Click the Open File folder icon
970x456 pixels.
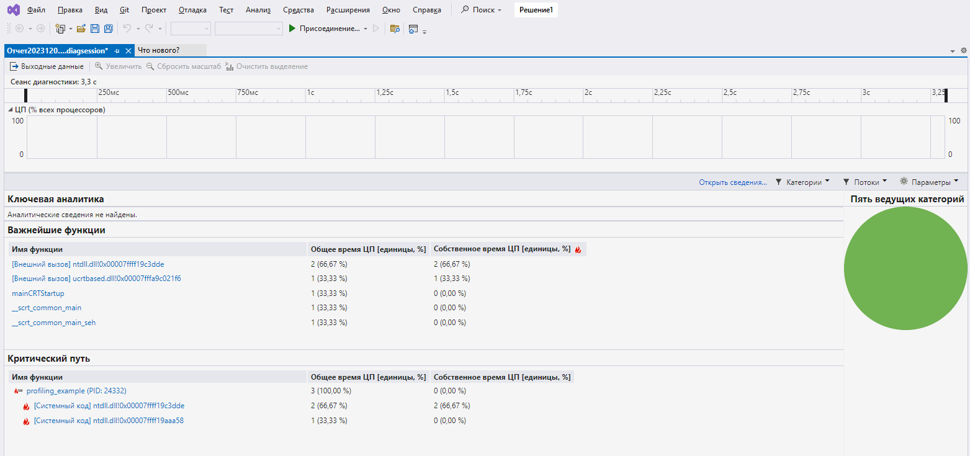pos(81,29)
